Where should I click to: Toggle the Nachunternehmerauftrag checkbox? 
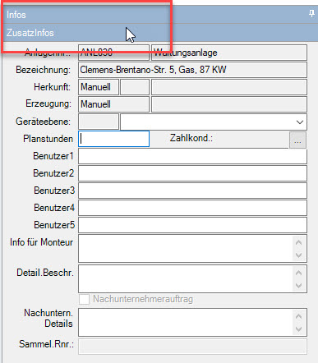[84, 299]
